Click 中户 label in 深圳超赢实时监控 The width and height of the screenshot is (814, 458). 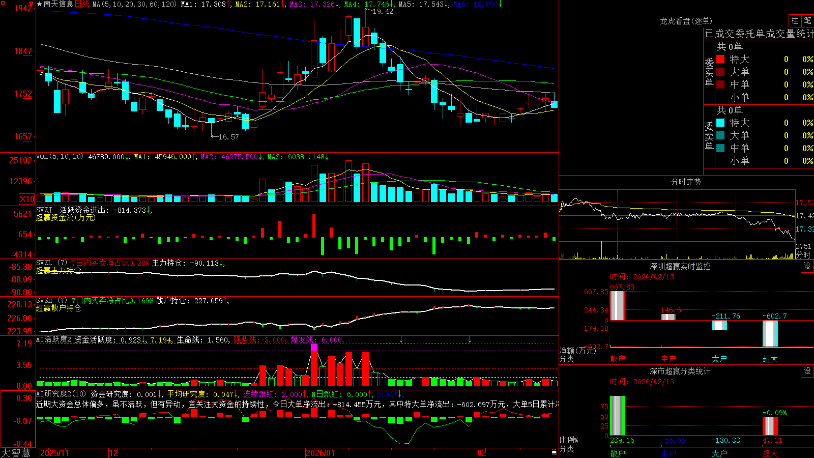click(x=668, y=359)
